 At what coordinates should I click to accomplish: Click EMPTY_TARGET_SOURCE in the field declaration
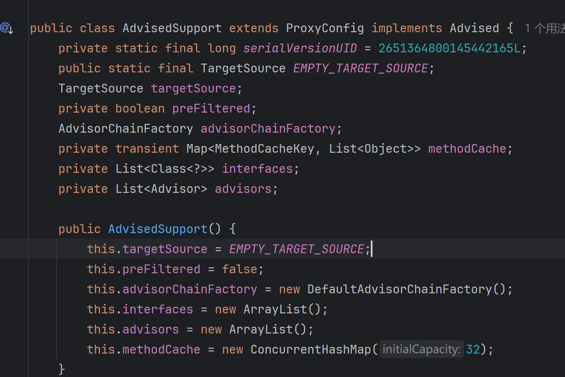(360, 69)
